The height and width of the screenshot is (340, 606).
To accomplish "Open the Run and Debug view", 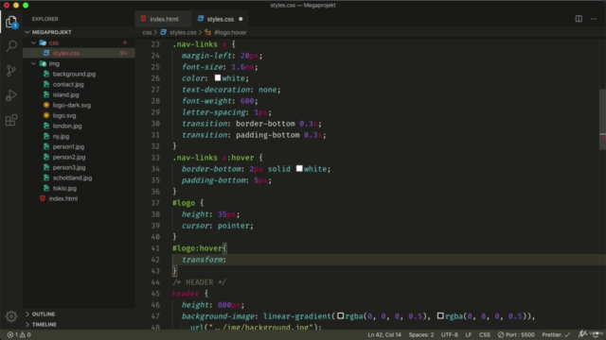I will (x=11, y=95).
